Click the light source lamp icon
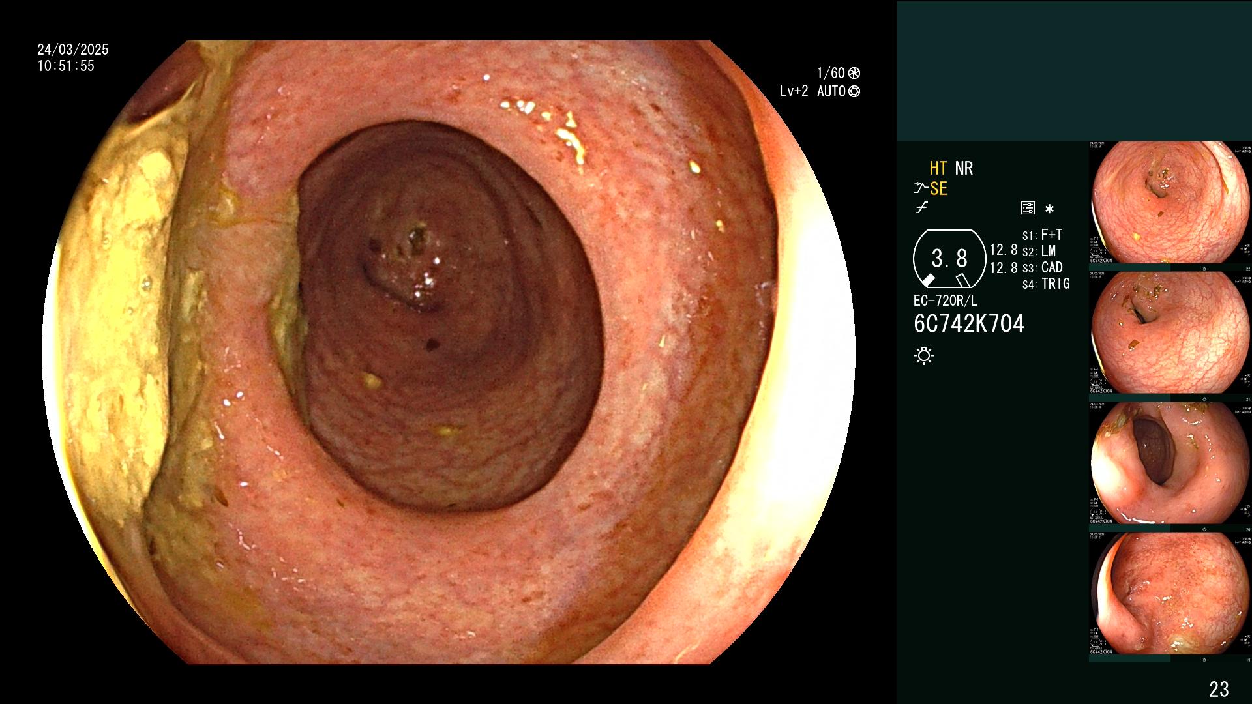 point(924,355)
